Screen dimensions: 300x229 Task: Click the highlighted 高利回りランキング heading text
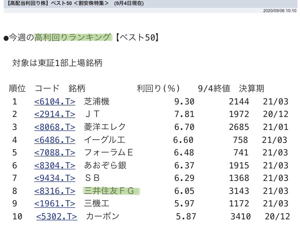[x=73, y=37]
